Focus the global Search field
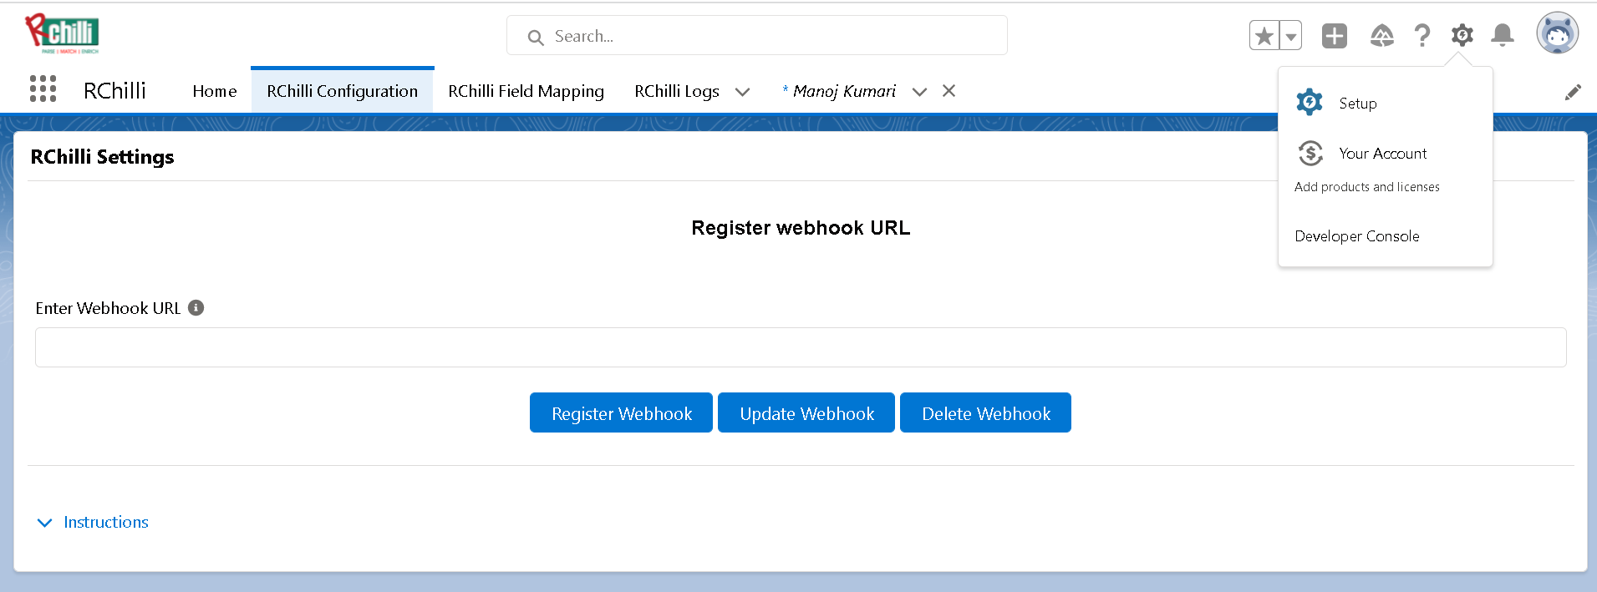This screenshot has height=592, width=1597. click(x=757, y=36)
